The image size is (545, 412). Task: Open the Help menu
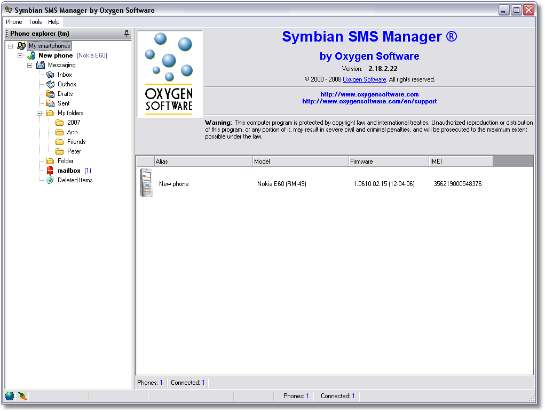point(53,22)
